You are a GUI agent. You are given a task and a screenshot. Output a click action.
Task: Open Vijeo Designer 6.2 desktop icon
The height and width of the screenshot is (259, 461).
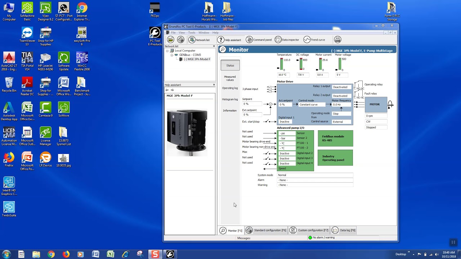pyautogui.click(x=45, y=12)
